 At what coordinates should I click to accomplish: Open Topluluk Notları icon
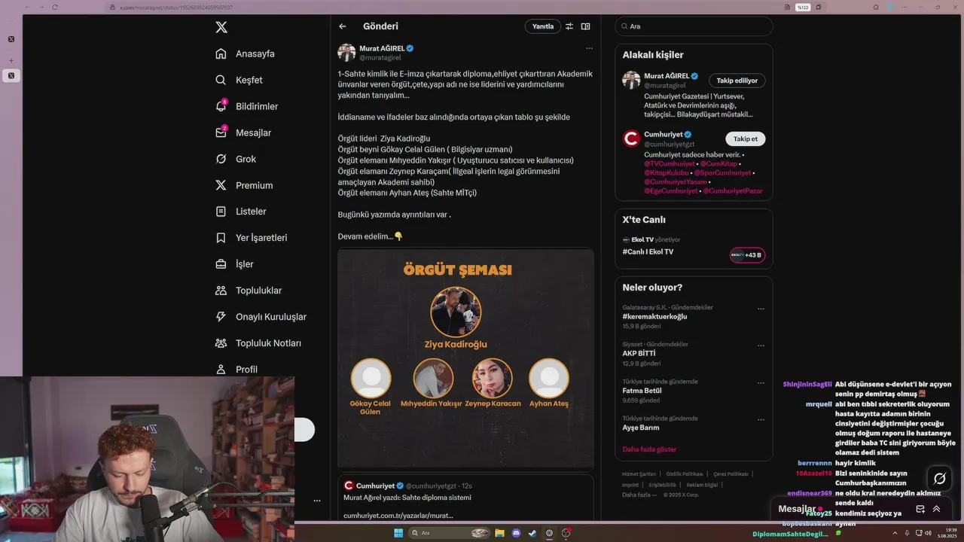[x=221, y=343]
